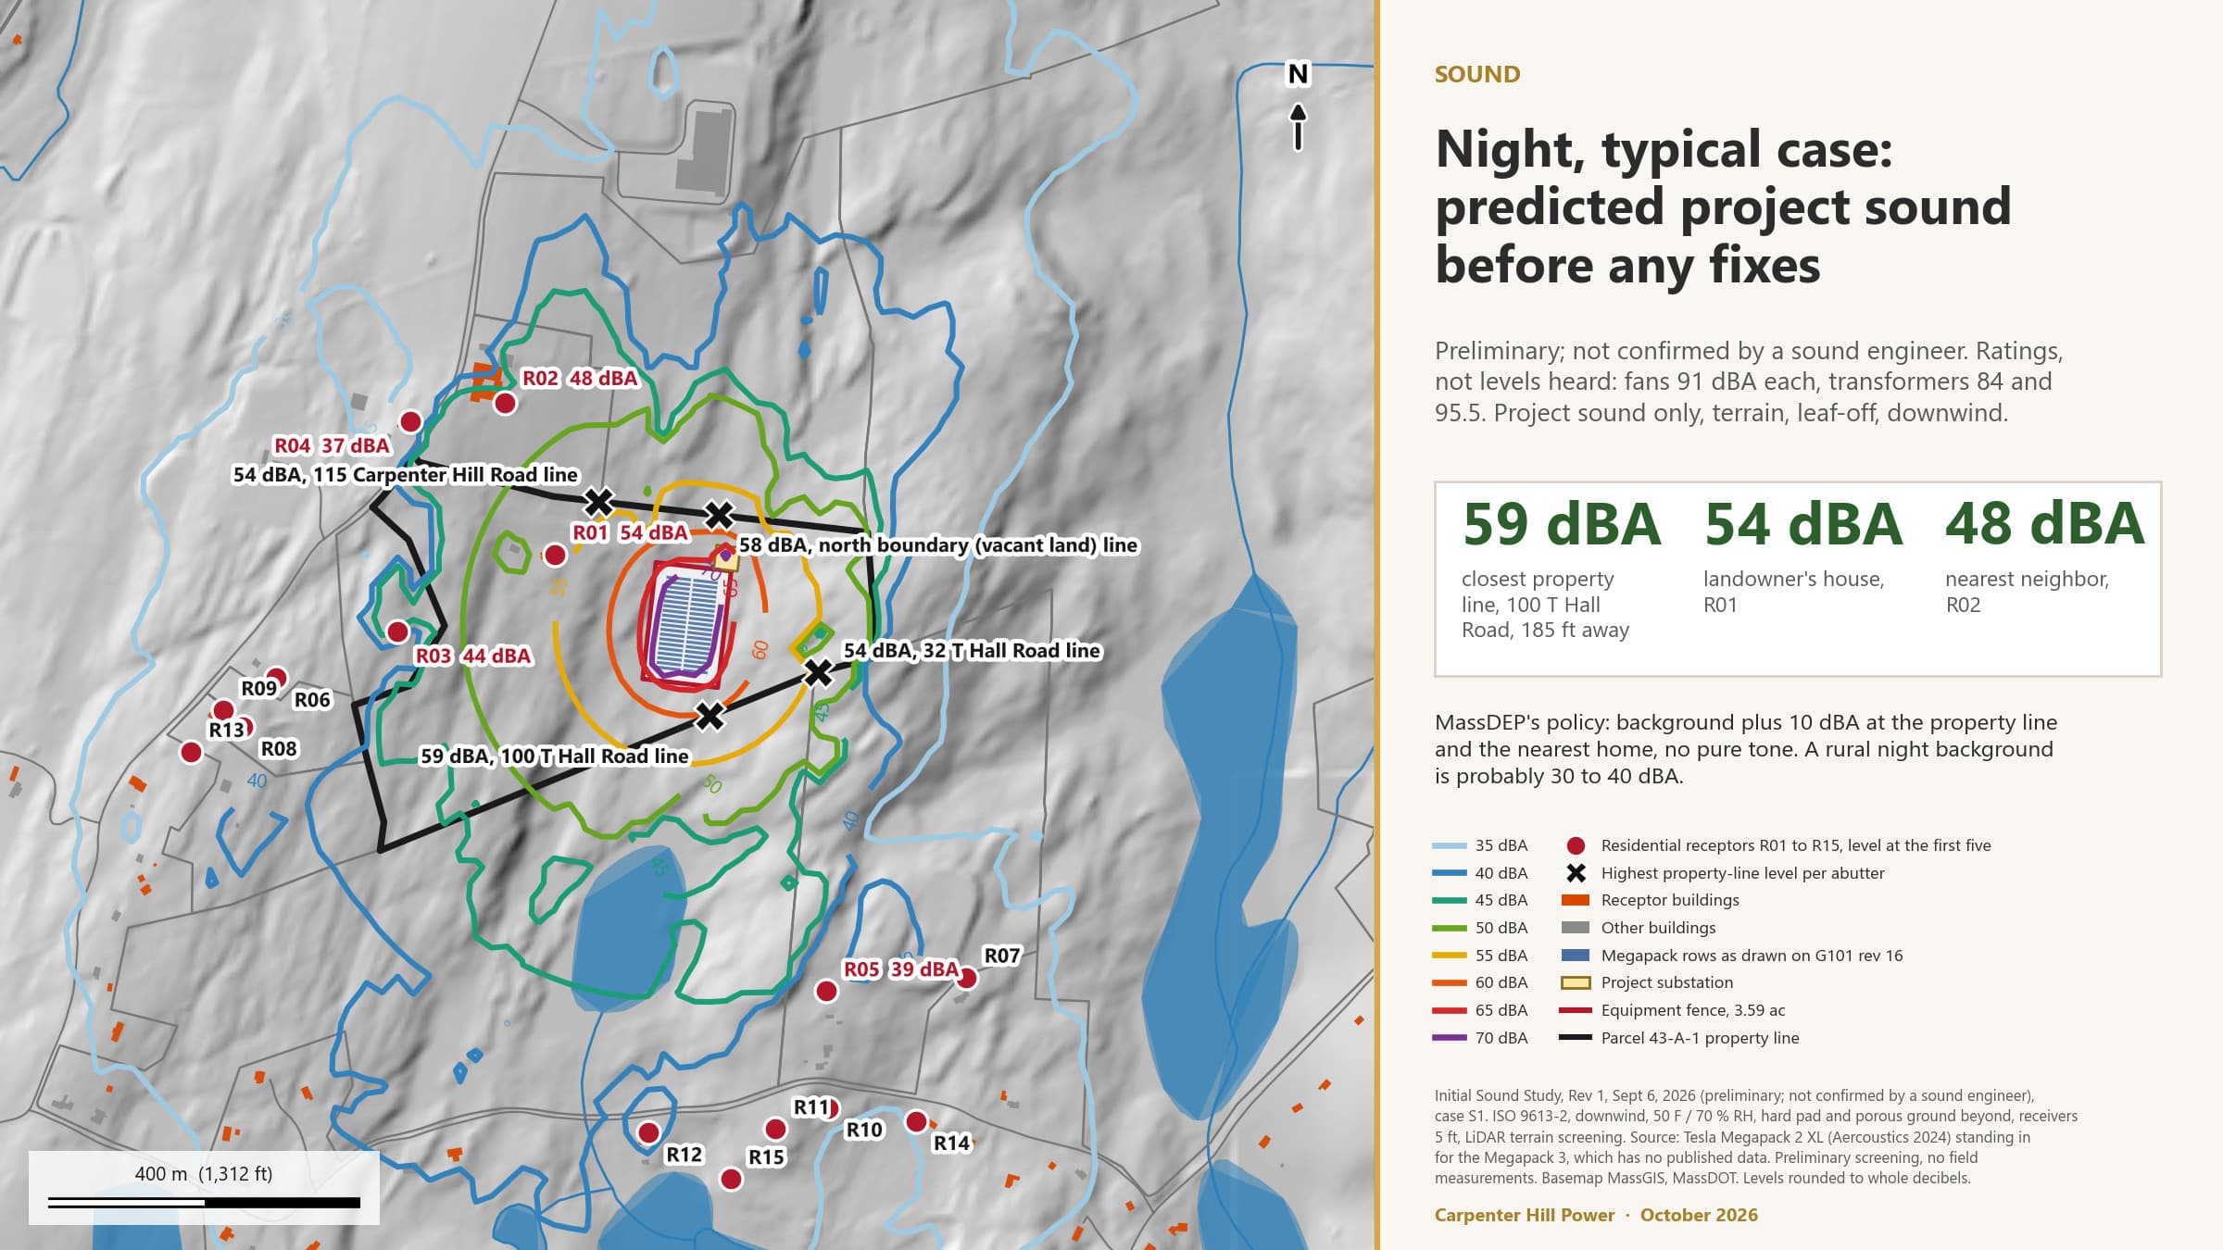This screenshot has width=2223, height=1250.
Task: Click the 400 m scale bar
Action: tap(204, 1203)
